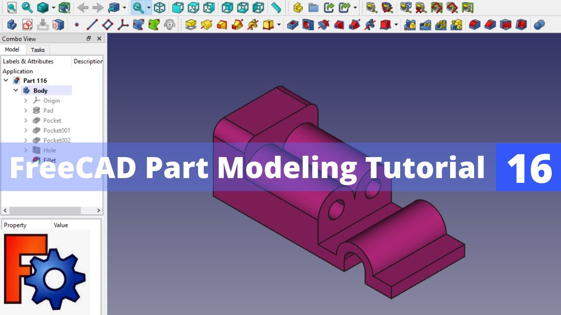Viewport: 561px width, 315px height.
Task: Click the yellow Create part icon
Action: [x=298, y=7]
